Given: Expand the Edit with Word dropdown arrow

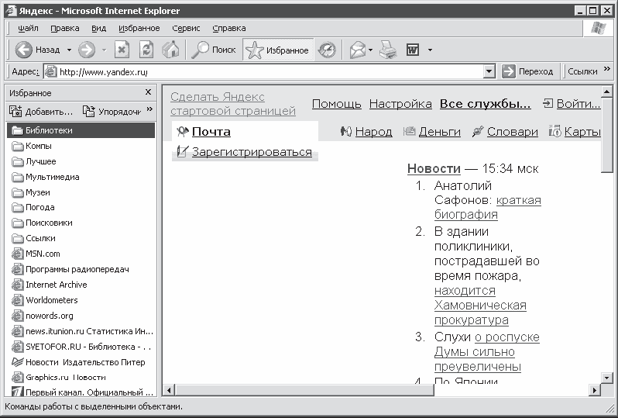Looking at the screenshot, I should point(430,50).
